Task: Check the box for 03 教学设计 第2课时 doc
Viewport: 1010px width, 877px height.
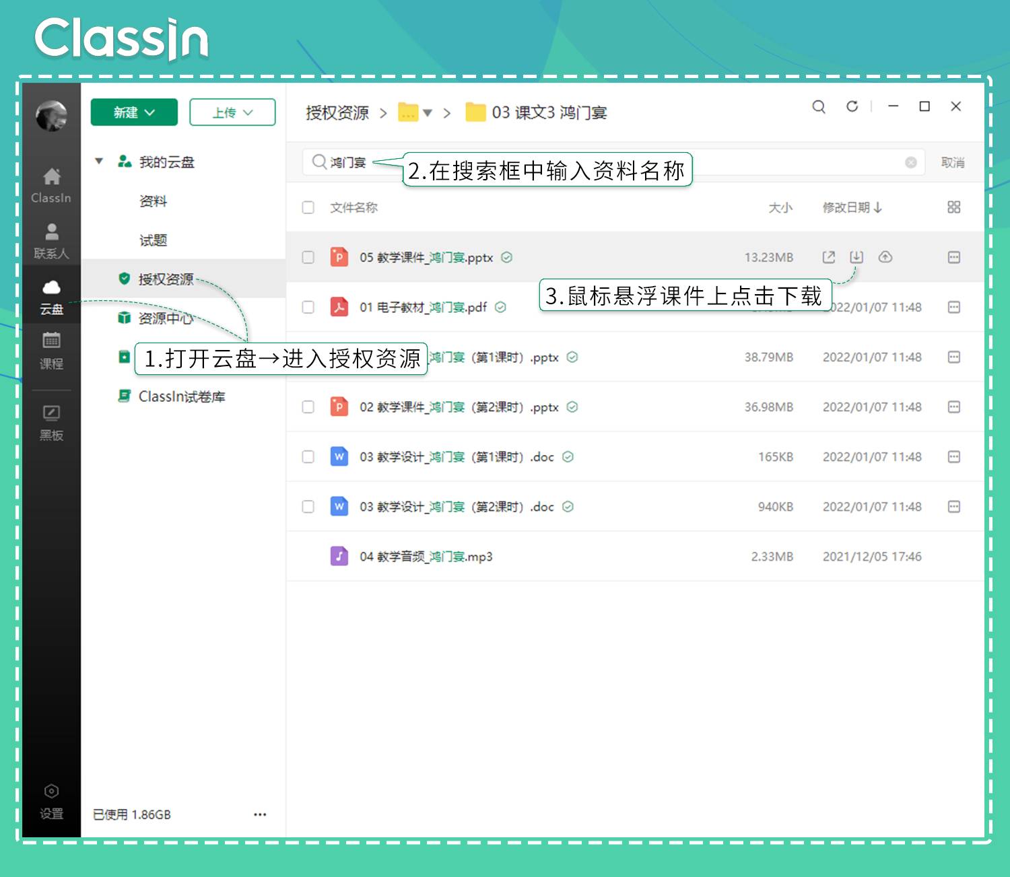Action: click(x=308, y=506)
